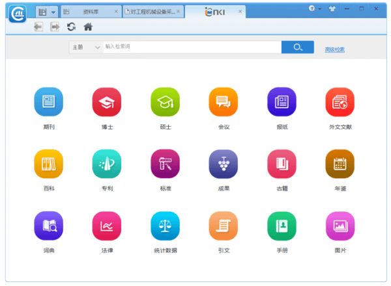Expand the 主题 search field dropdown
Image resolution: width=391 pixels, height=286 pixels.
96,47
